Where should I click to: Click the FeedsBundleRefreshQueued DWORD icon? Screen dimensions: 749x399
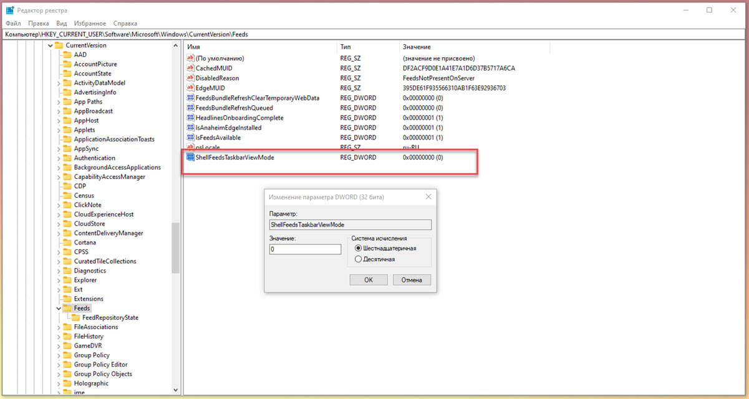pyautogui.click(x=191, y=108)
